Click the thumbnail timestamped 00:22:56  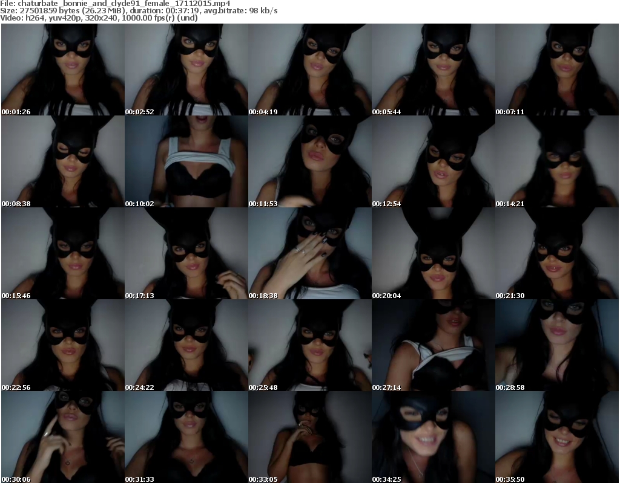coord(63,346)
